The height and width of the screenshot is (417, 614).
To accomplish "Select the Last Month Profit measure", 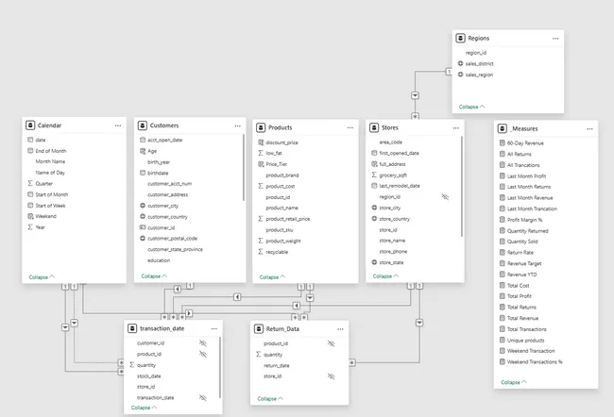I will pyautogui.click(x=526, y=176).
